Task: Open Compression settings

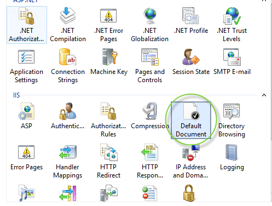Action: [x=150, y=116]
